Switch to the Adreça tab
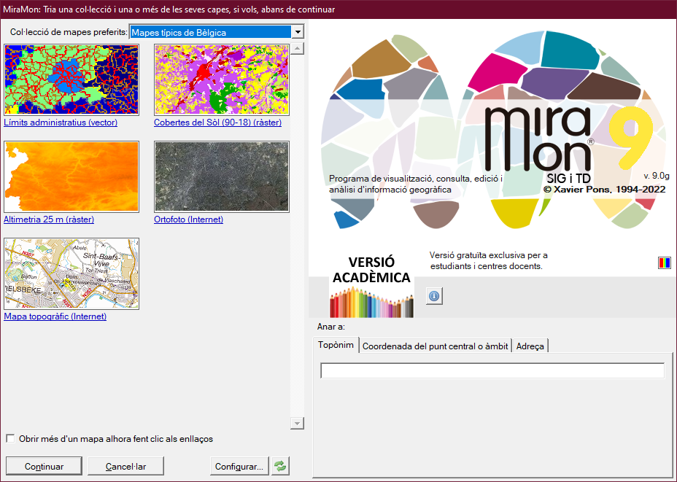This screenshot has height=482, width=677. [x=530, y=346]
